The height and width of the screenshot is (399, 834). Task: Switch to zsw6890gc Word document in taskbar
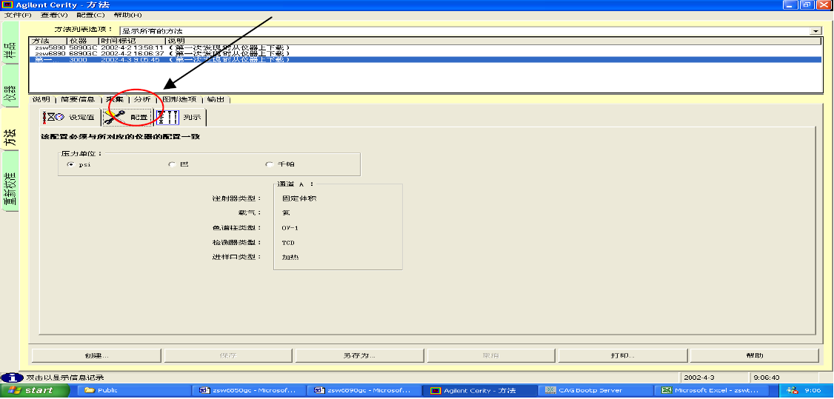click(x=364, y=391)
